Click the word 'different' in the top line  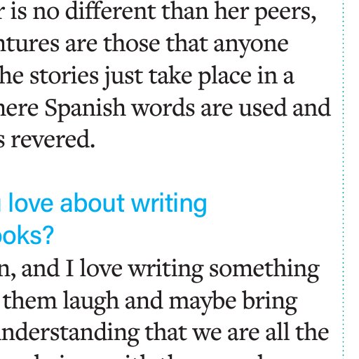click(x=111, y=11)
